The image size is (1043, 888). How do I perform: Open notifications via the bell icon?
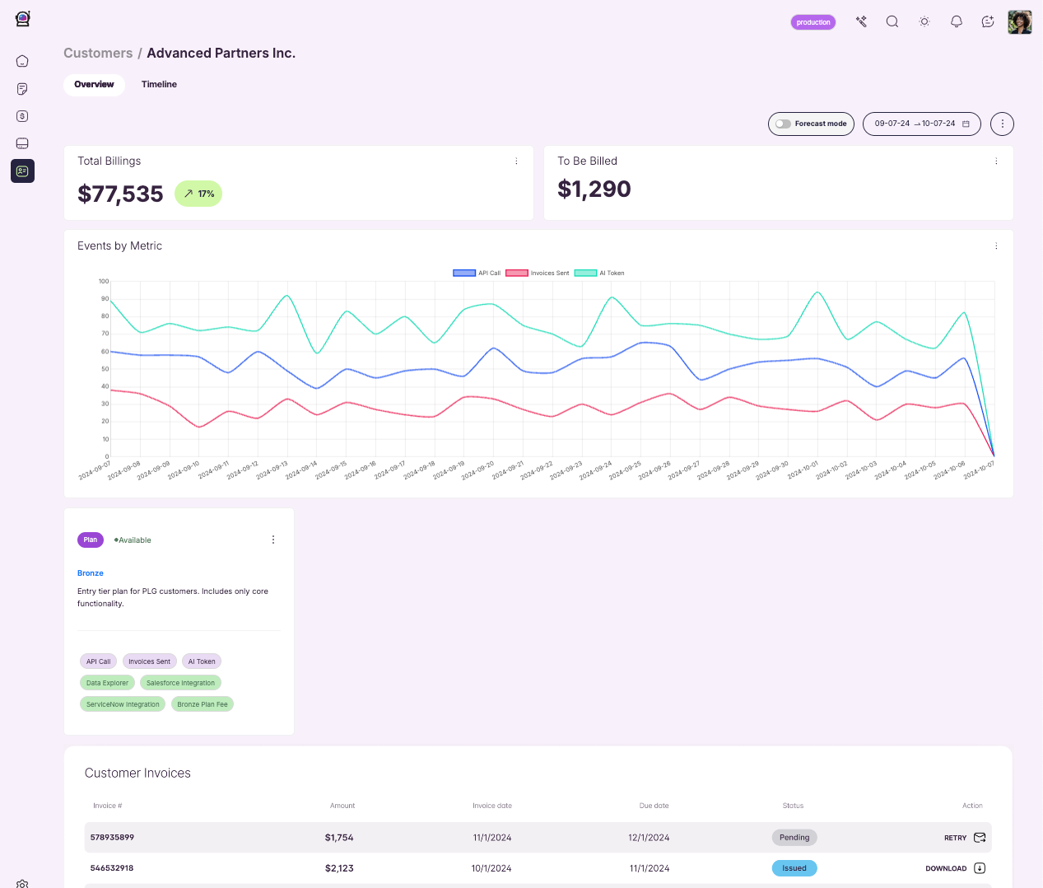pyautogui.click(x=956, y=21)
